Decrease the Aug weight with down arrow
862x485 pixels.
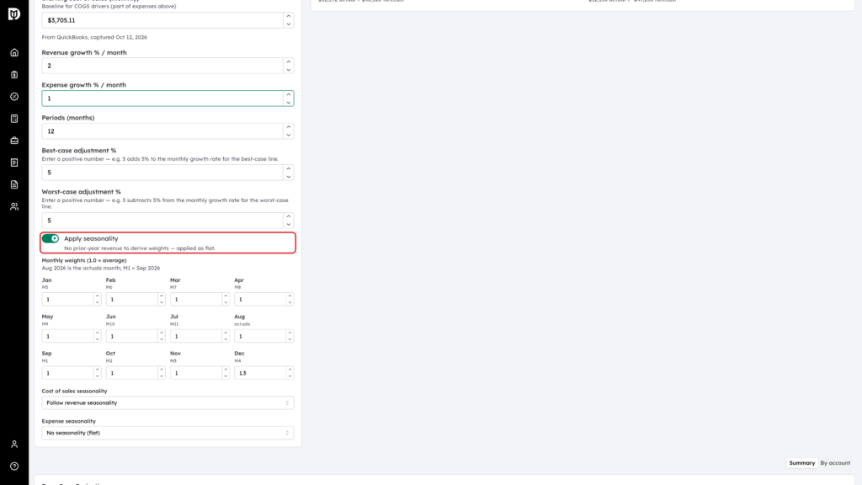coord(290,340)
